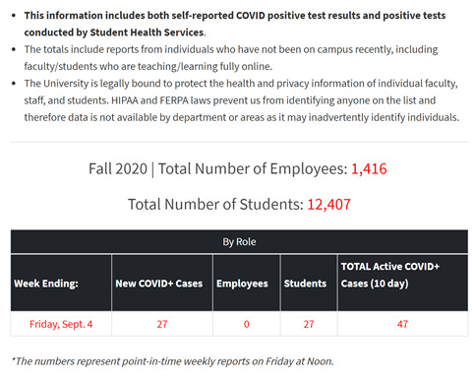Click the teaching/learning fully online bullet
Image resolution: width=475 pixels, height=382 pixels.
pyautogui.click(x=231, y=58)
